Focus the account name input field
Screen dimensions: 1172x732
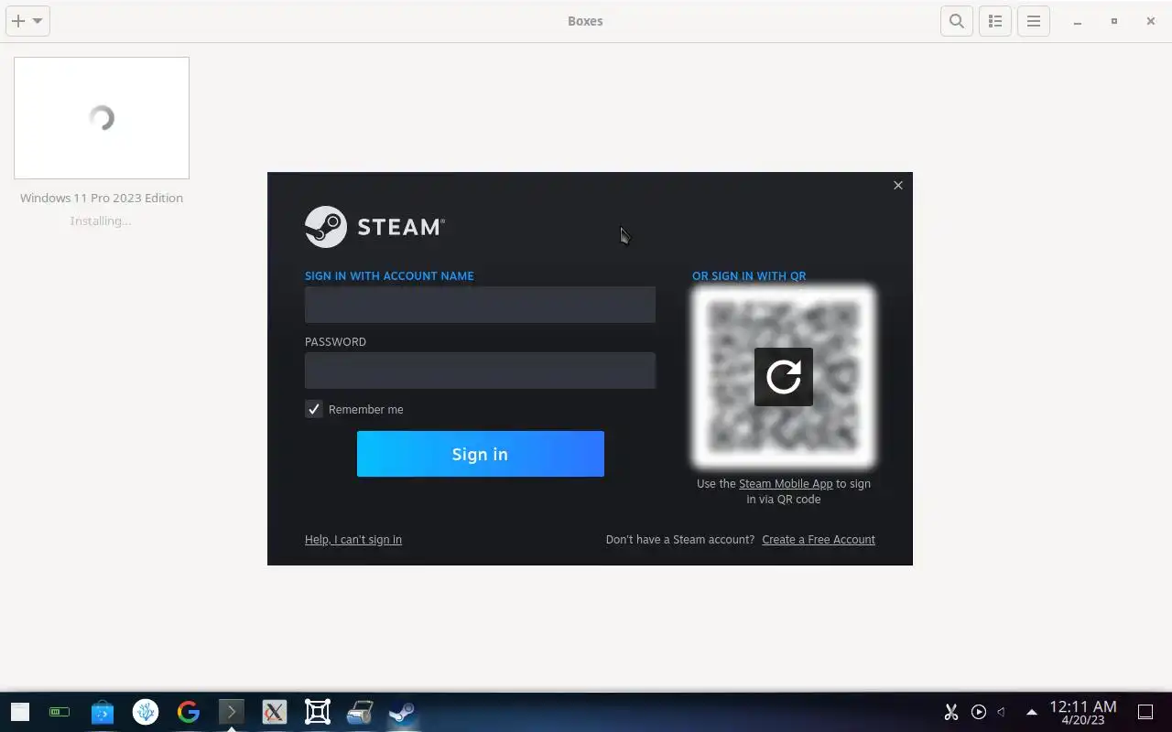click(480, 305)
